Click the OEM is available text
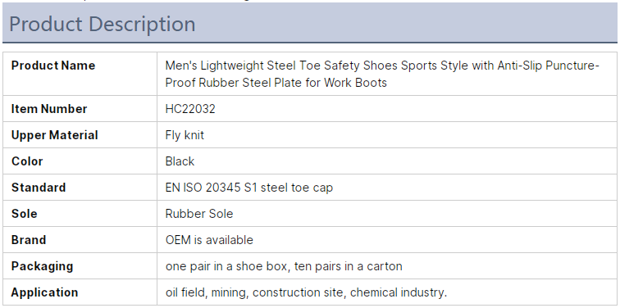The height and width of the screenshot is (308, 620). [209, 240]
